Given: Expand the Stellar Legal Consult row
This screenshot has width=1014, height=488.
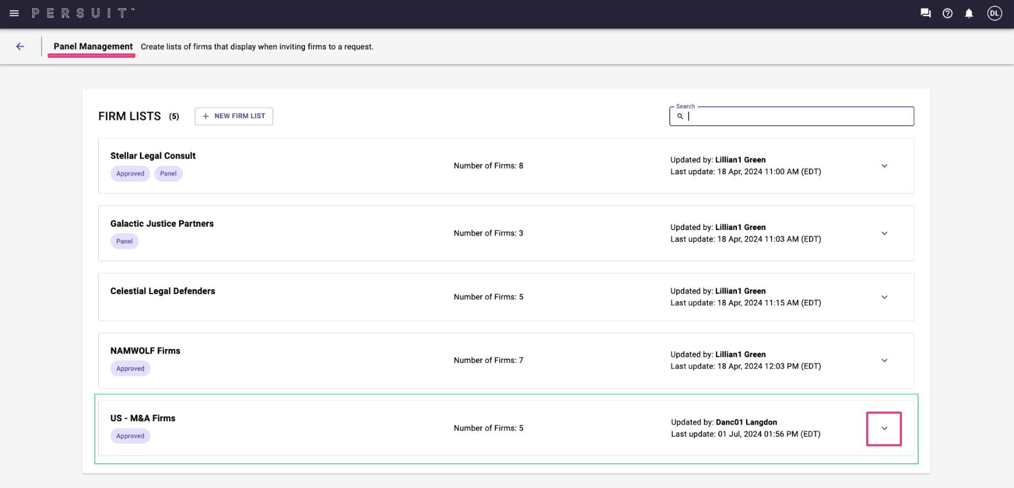Looking at the screenshot, I should (x=884, y=166).
